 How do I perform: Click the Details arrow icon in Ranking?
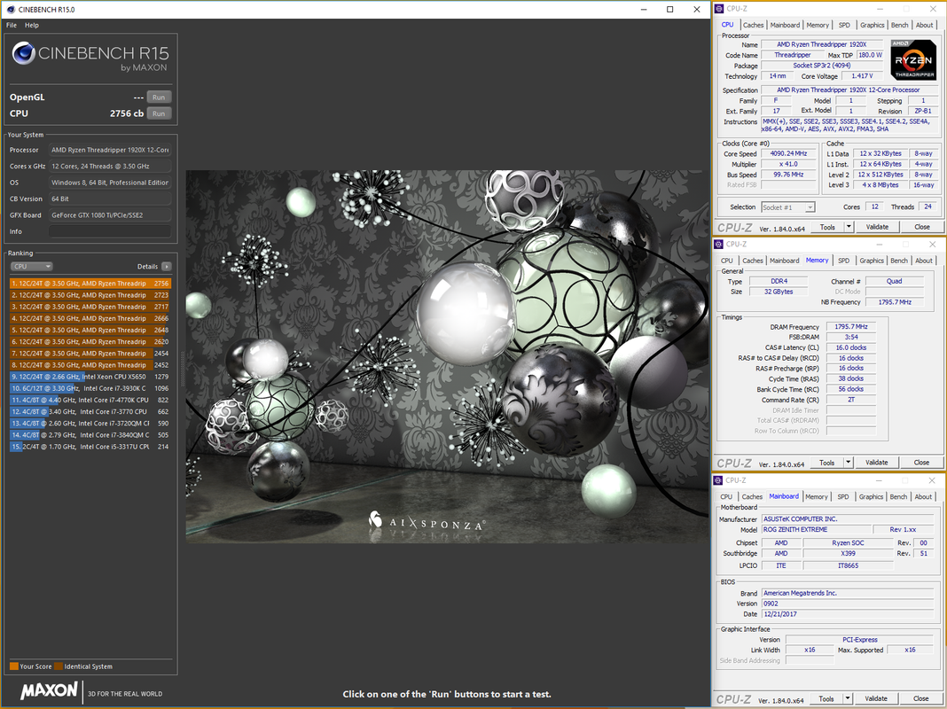[x=166, y=267]
